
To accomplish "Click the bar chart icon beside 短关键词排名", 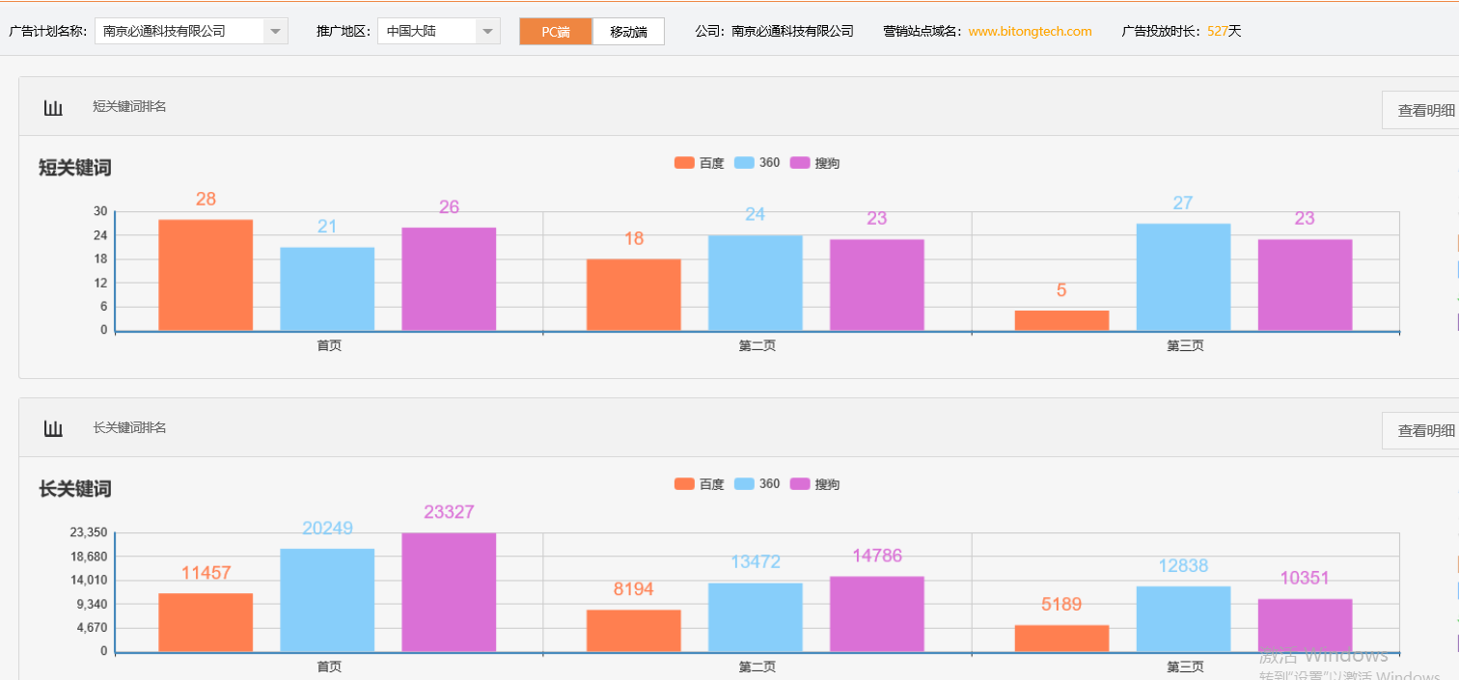I will (x=53, y=106).
